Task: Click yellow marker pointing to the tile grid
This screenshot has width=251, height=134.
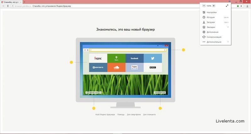Action: (x=71, y=62)
